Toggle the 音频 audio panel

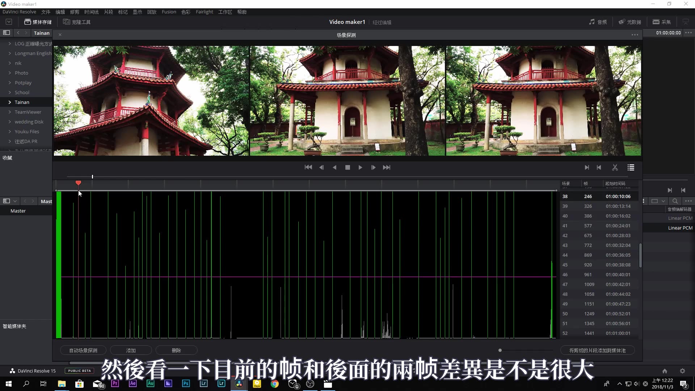598,22
